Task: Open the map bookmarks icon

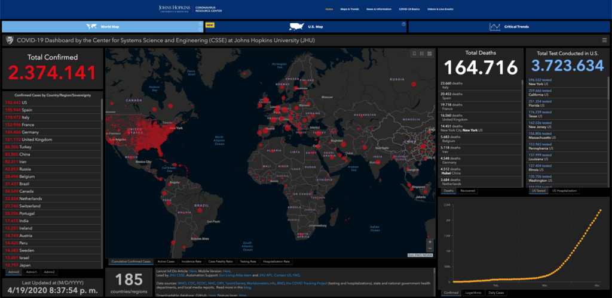Action: (x=413, y=54)
